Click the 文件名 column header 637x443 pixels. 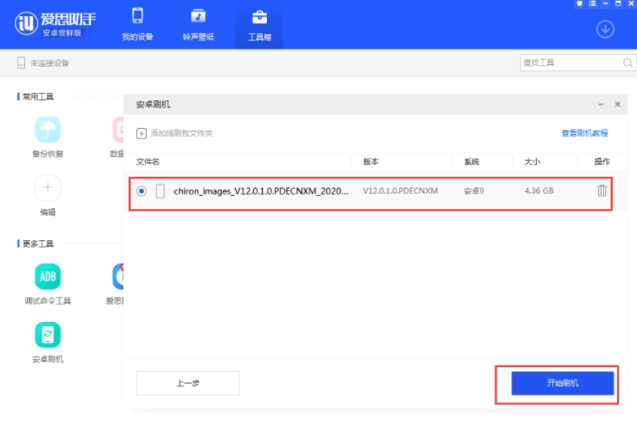tap(148, 162)
